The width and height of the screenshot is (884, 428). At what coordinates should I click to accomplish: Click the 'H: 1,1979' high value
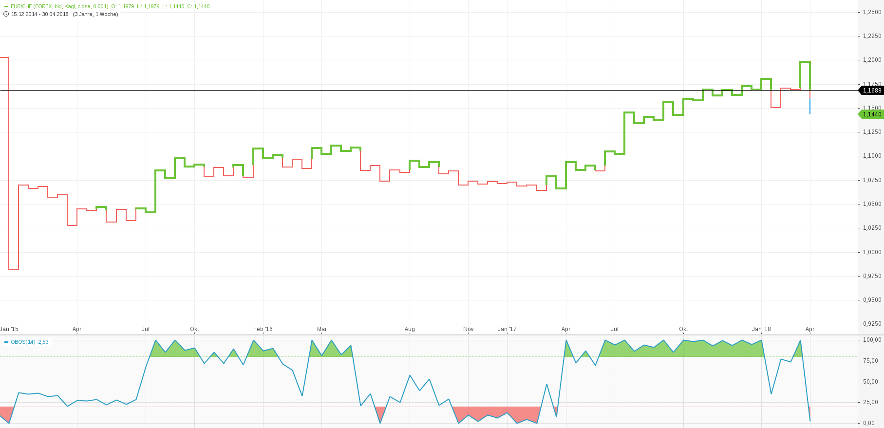(x=148, y=7)
